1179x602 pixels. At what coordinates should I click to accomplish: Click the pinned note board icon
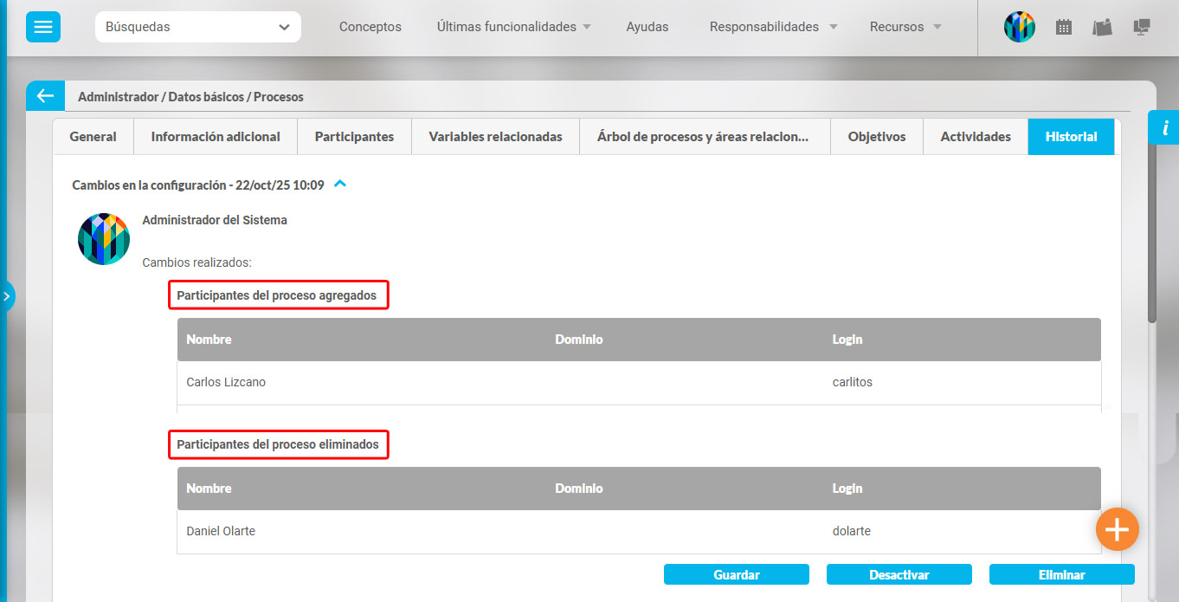pyautogui.click(x=1101, y=27)
